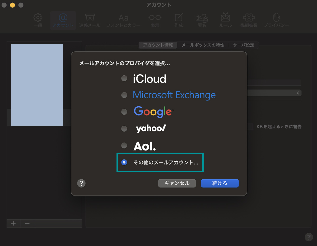Click the help button in the dialog
317x246 pixels.
pyautogui.click(x=81, y=183)
